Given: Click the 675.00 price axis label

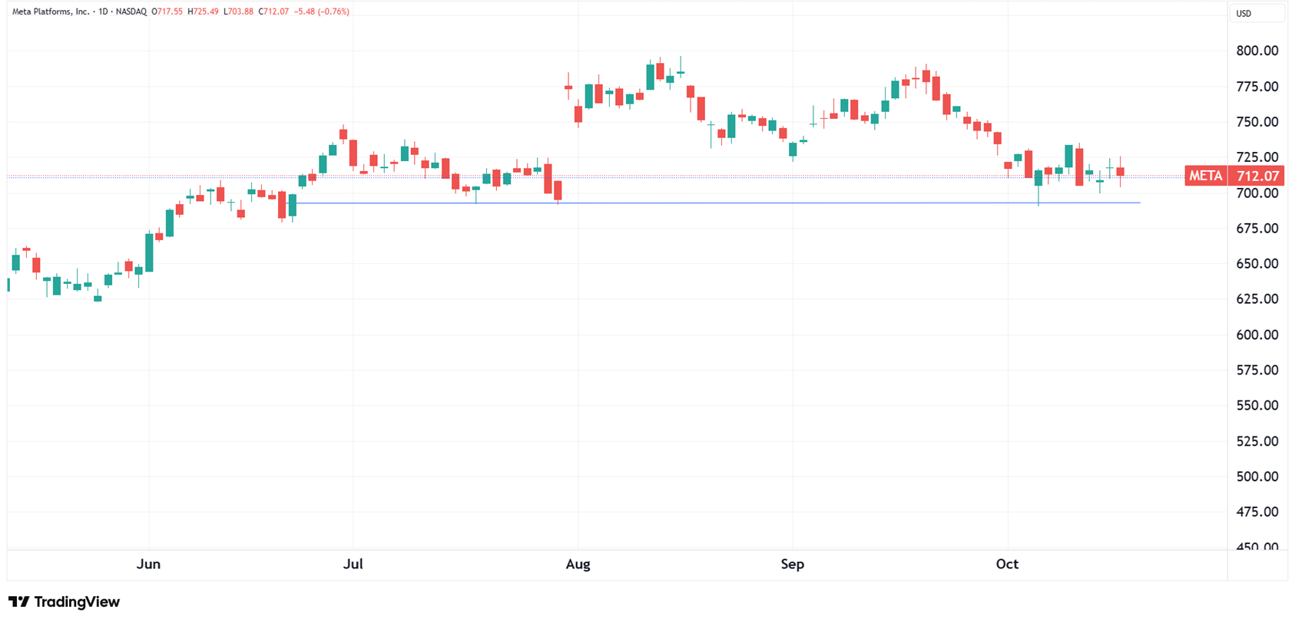Looking at the screenshot, I should tap(1257, 229).
